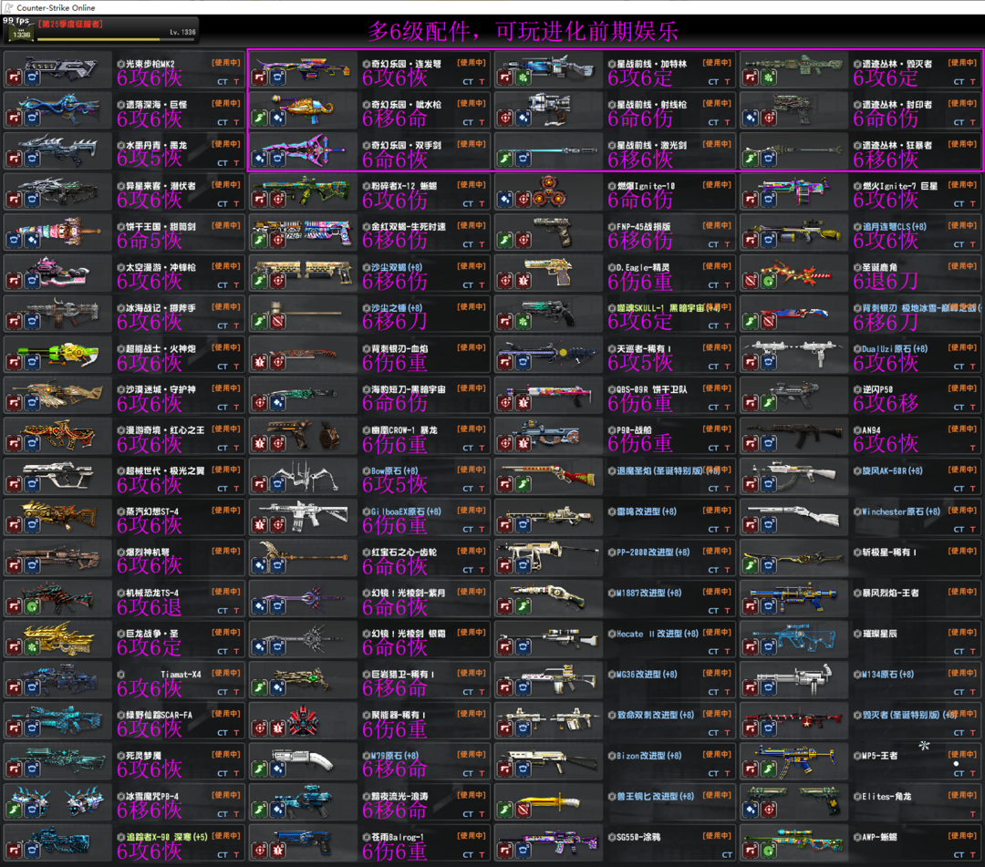Select DualUzi原石(+8) weapon thumbnail
This screenshot has height=867, width=985.
793,354
